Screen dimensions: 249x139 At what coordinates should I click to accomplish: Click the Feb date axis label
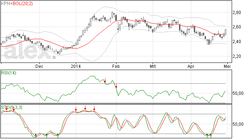(116, 66)
